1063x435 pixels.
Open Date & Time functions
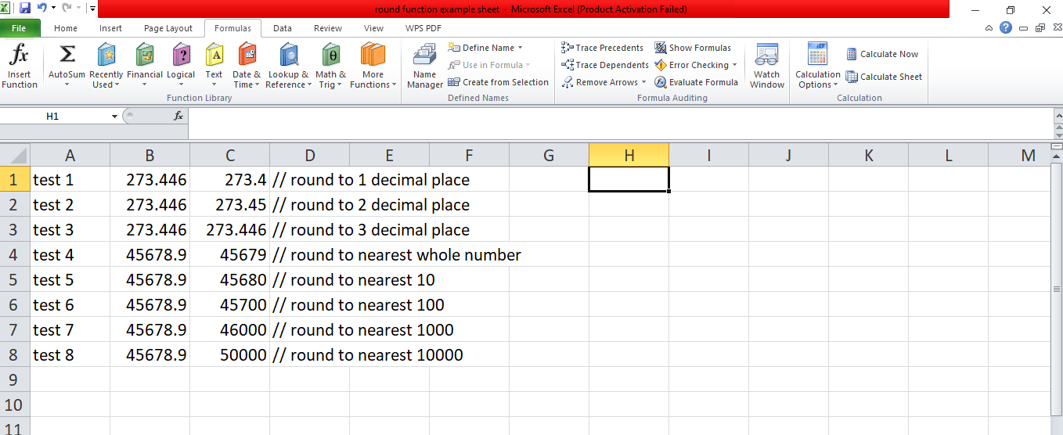(247, 67)
